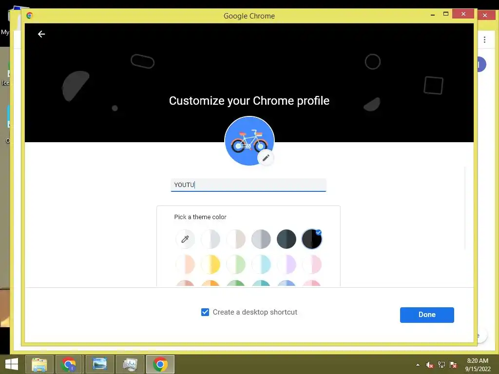Click the network tray icon
Viewport: 499px width, 374px height.
441,365
